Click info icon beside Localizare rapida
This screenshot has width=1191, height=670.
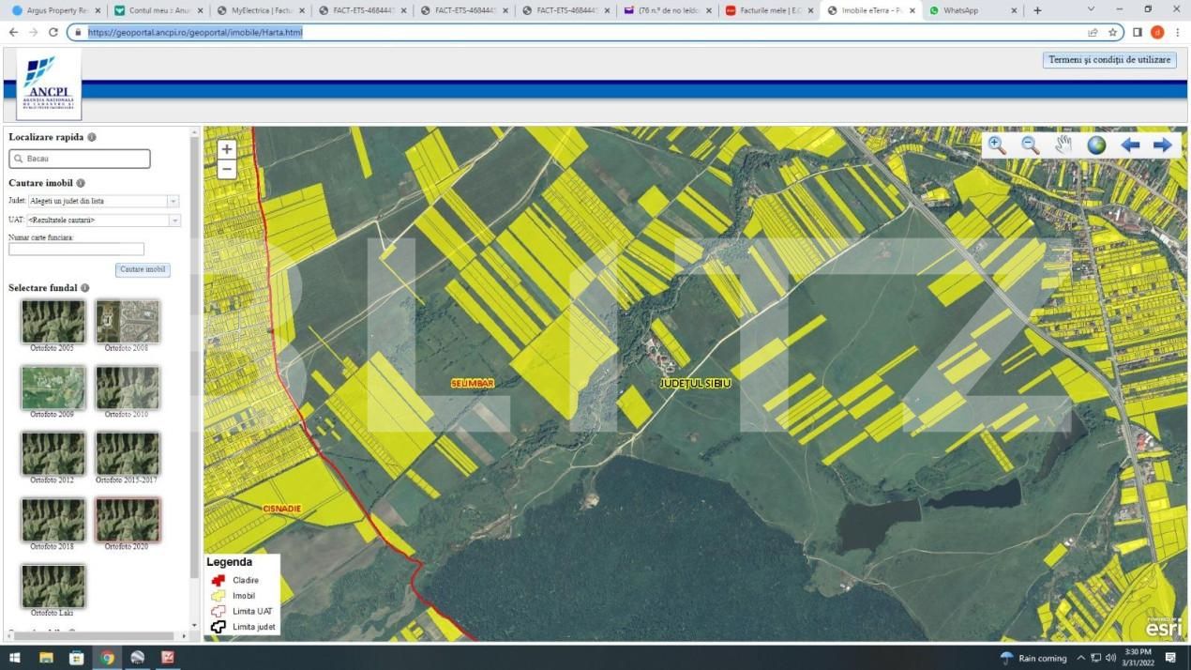(x=92, y=137)
